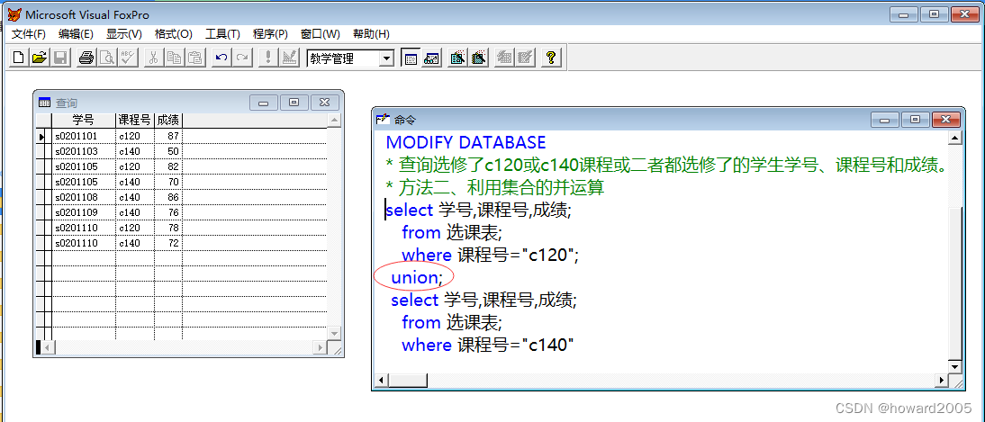Click the 方法二 comment line
The image size is (985, 422).
(x=495, y=187)
